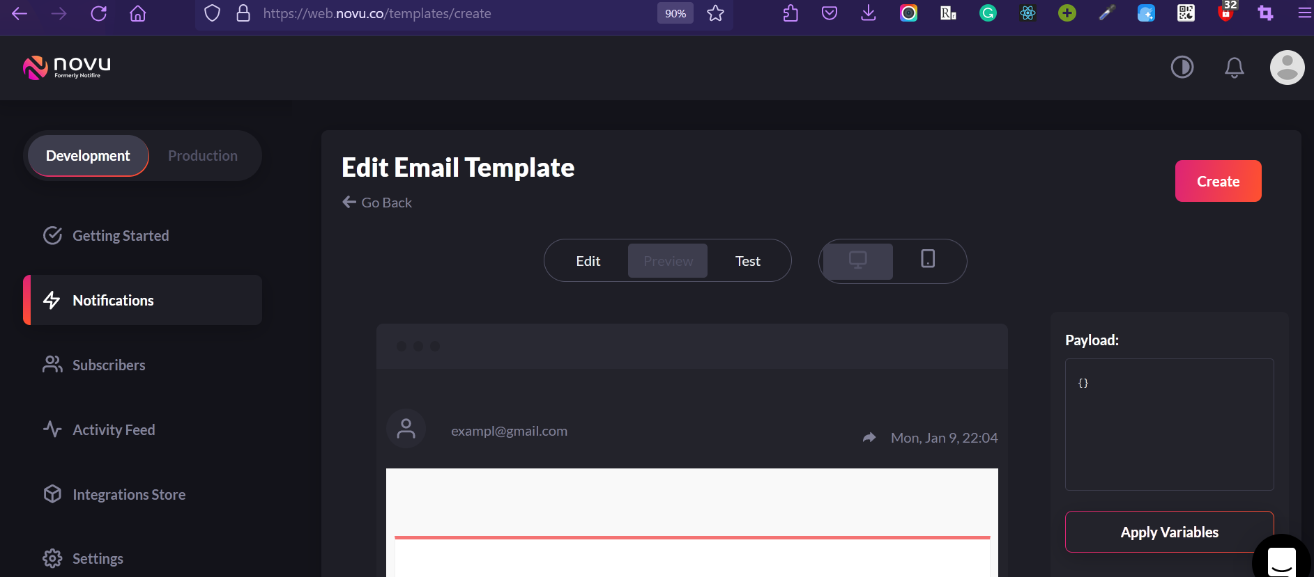This screenshot has height=577, width=1314.
Task: Open the chat support widget bubble
Action: click(1281, 560)
